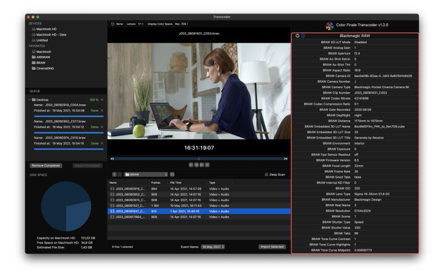
Task: Open the Event Name 19 May 2021 dropdown
Action: point(213,247)
